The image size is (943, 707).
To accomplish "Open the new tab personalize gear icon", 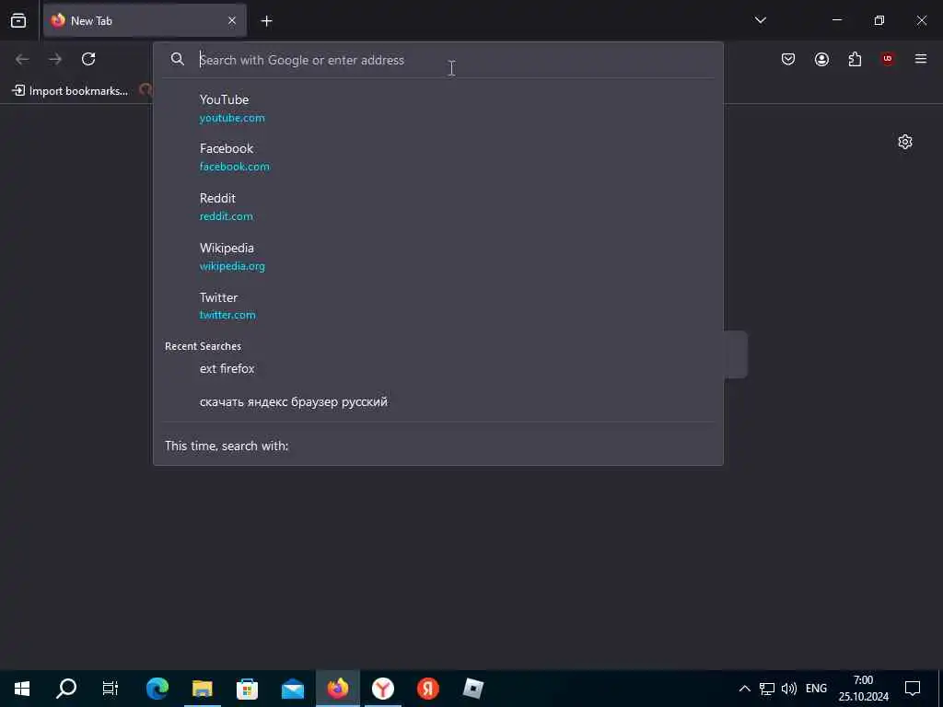I will click(905, 142).
